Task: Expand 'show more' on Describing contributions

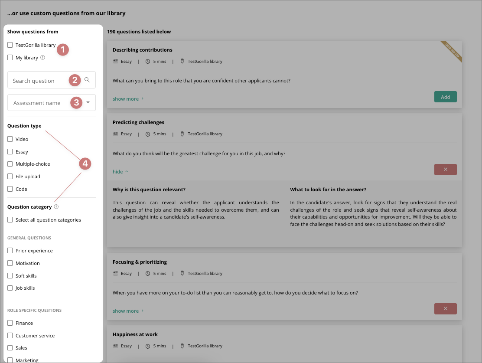Action: pyautogui.click(x=126, y=98)
